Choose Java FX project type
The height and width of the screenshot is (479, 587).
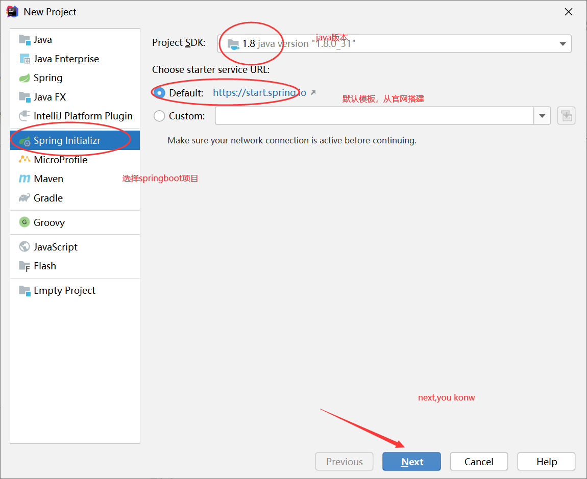75,97
